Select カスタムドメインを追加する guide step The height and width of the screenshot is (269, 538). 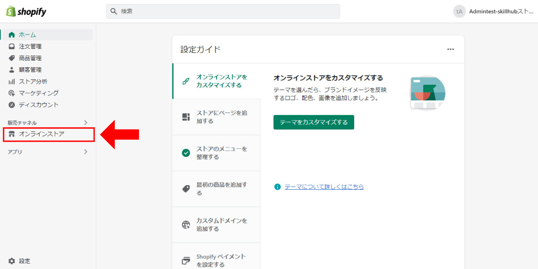pos(217,225)
